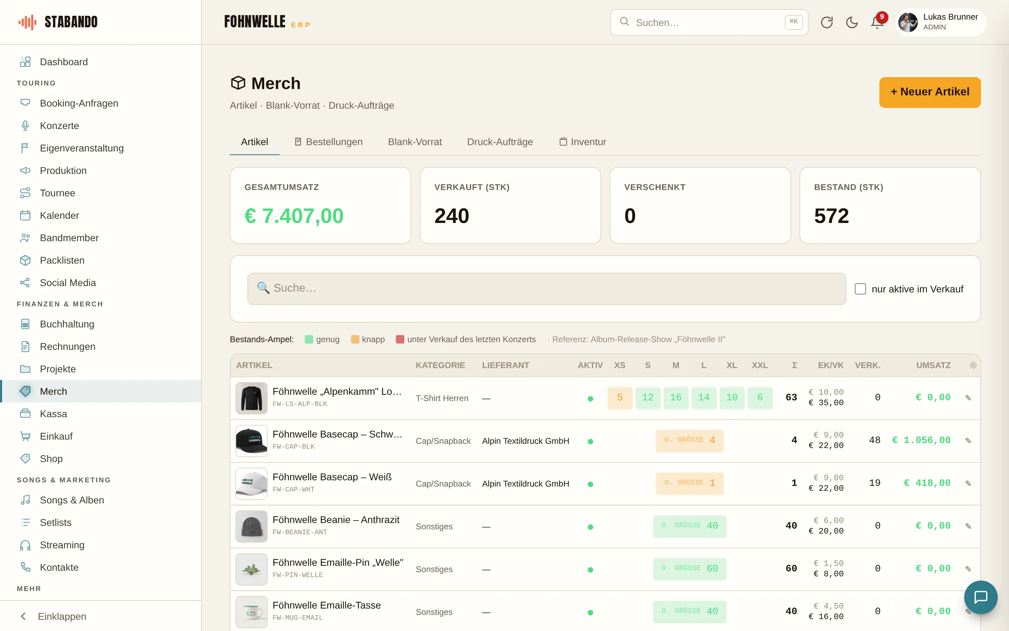Sort table by UMSATZ column header
Image resolution: width=1009 pixels, height=631 pixels.
point(933,365)
